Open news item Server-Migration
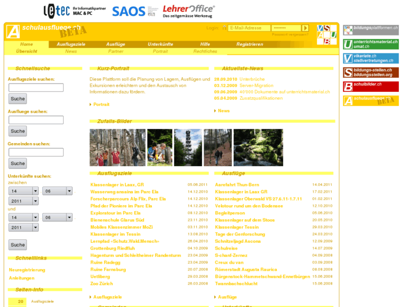Screen dimensions: 410x307 tap(257, 86)
